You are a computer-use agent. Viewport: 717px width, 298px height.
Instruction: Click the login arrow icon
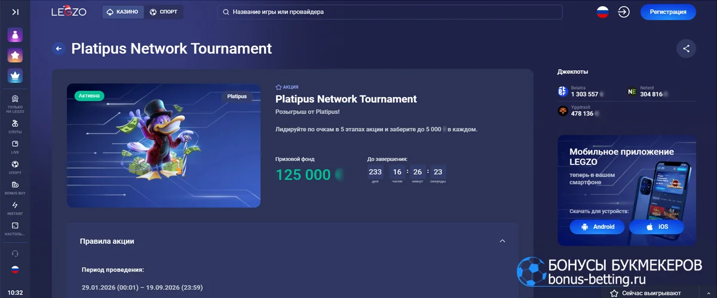[x=624, y=12]
